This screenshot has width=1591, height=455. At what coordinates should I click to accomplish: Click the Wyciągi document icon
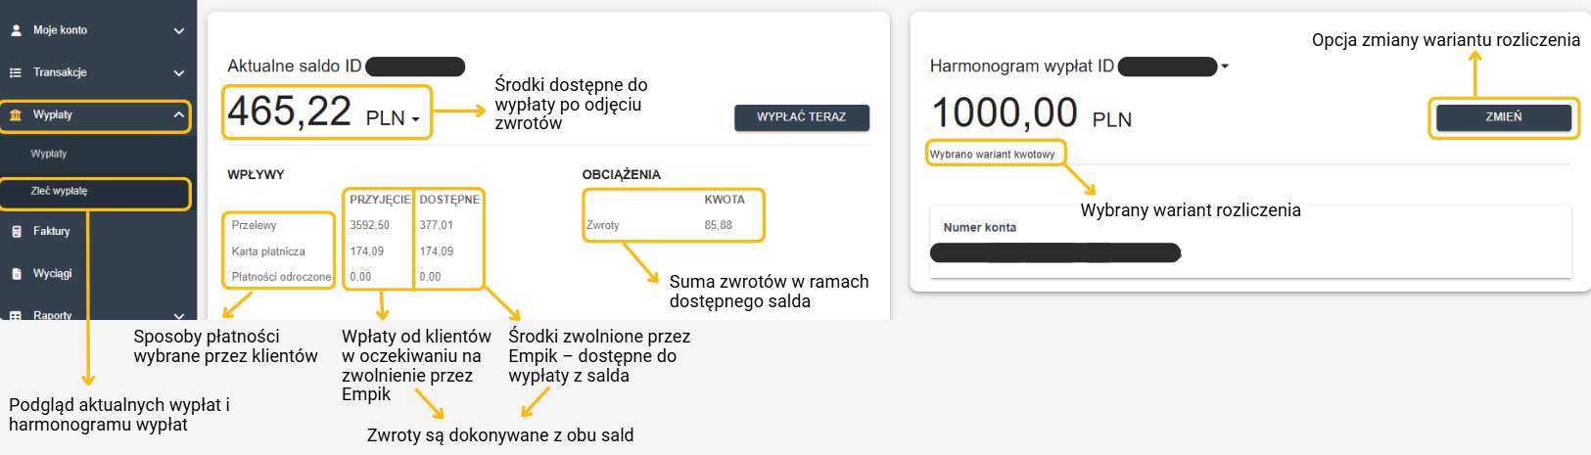16,274
